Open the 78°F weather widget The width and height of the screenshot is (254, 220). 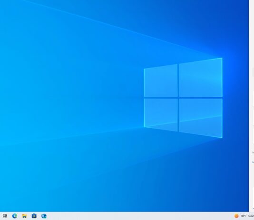[x=244, y=216]
